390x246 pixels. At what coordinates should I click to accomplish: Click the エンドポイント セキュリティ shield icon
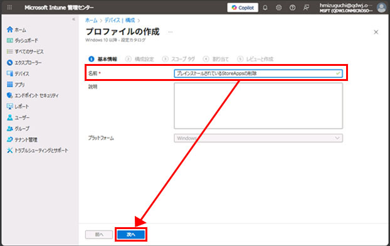pyautogui.click(x=9, y=95)
